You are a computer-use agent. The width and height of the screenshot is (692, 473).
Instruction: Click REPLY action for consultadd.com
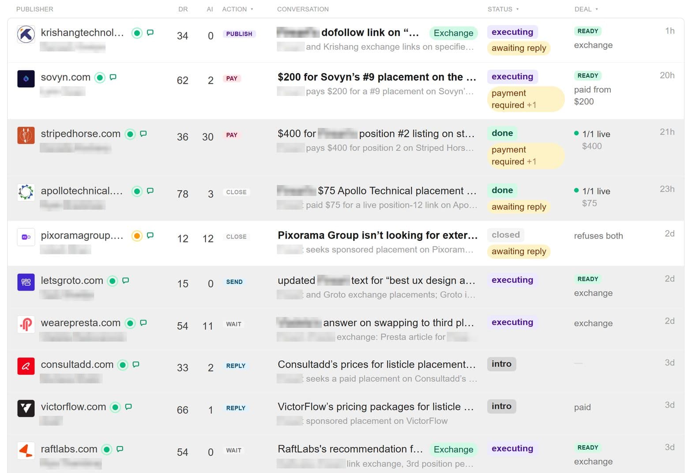236,366
